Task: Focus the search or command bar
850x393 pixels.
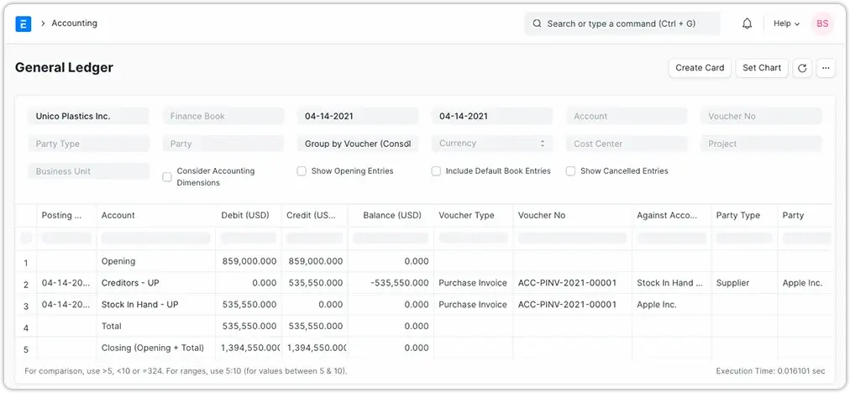Action: pyautogui.click(x=622, y=24)
